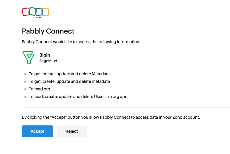The width and height of the screenshot is (230, 154).
Task: Click the permission ending in lowercase 'metadata'
Action: (69, 81)
